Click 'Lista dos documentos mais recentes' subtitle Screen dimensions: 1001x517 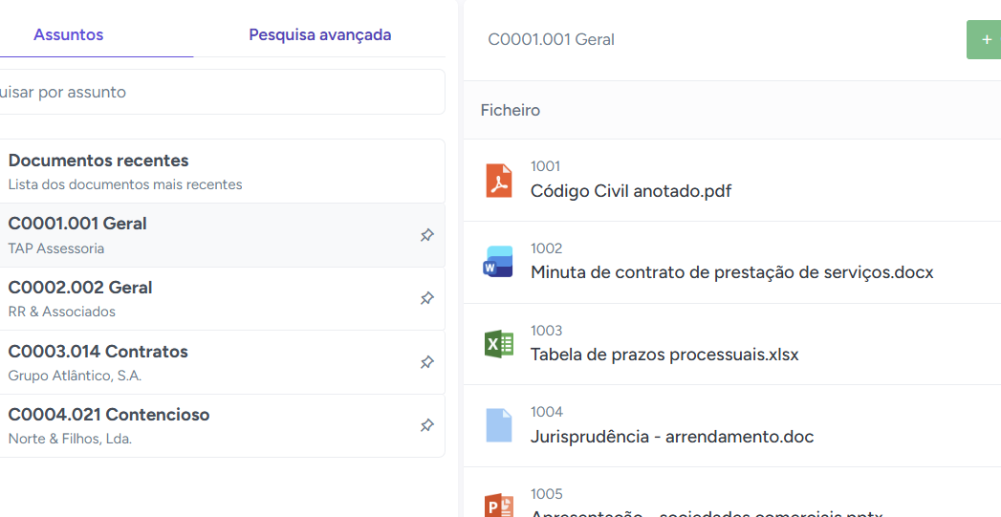coord(125,185)
